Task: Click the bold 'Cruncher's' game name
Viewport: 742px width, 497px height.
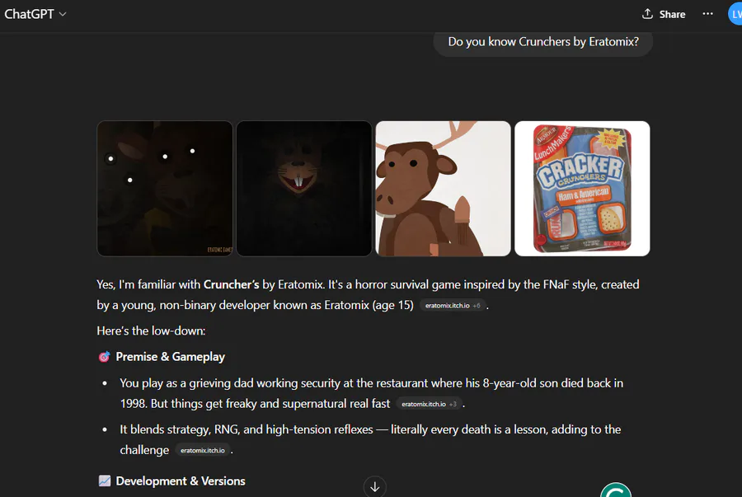Action: pos(232,284)
